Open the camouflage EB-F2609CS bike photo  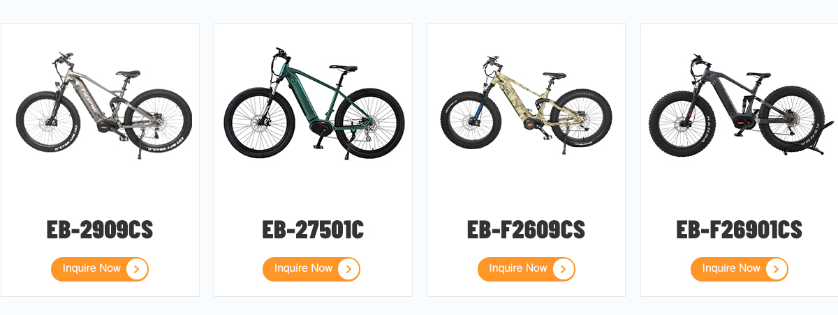(526, 102)
